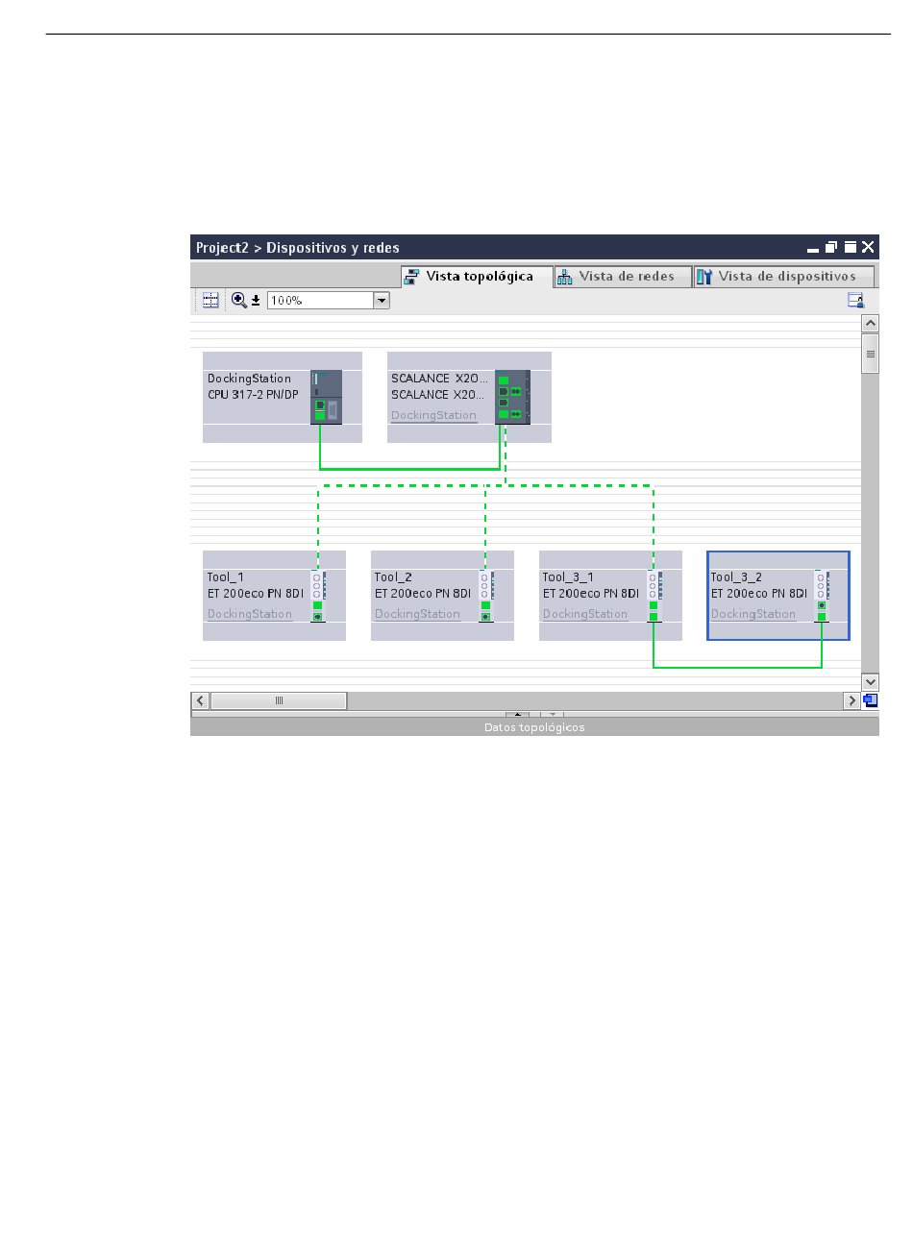The image size is (913, 1250).
Task: Open DockingStation link under Tool_2
Action: click(417, 614)
